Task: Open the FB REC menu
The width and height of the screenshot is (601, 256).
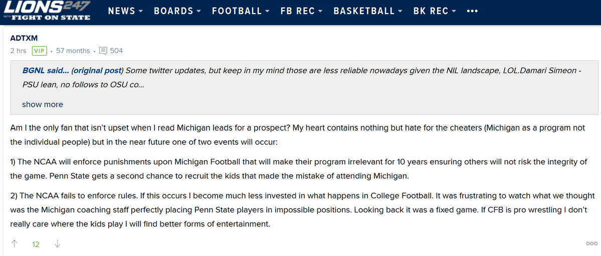Action: (x=302, y=11)
